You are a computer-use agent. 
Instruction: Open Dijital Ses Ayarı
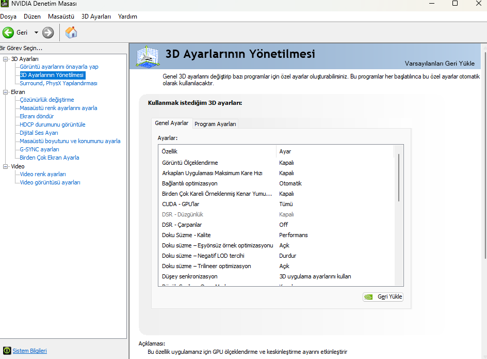click(39, 133)
